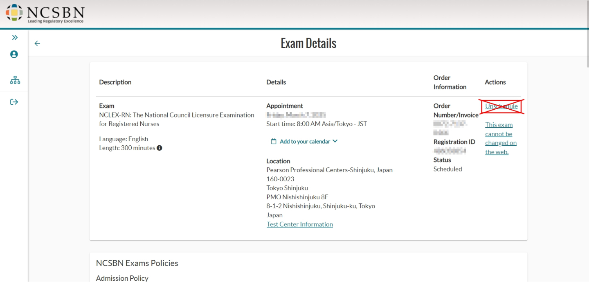589x282 pixels.
Task: Open the sitemap hierarchy icon
Action: 15,80
